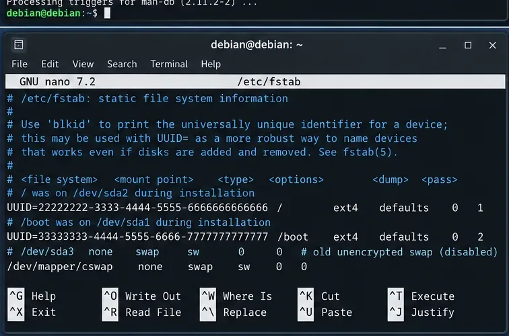Click the ^X Exit shortcut
This screenshot has height=336, width=509.
tap(32, 312)
